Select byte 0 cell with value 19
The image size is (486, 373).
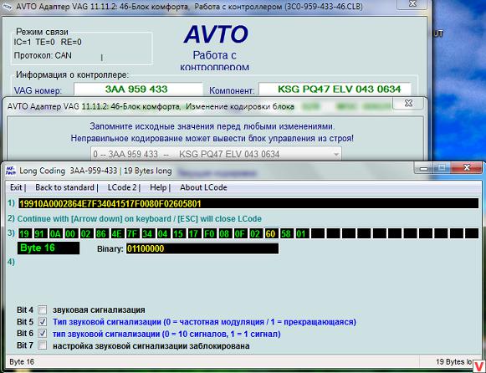24,233
